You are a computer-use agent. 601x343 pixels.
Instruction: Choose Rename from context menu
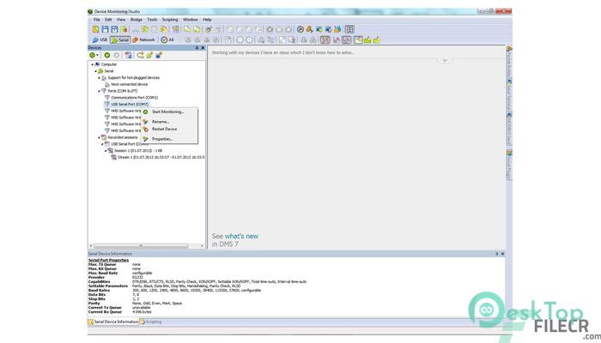click(x=169, y=122)
